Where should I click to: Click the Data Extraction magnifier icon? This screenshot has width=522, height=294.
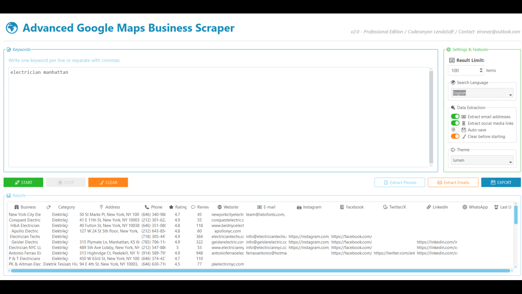(x=453, y=108)
